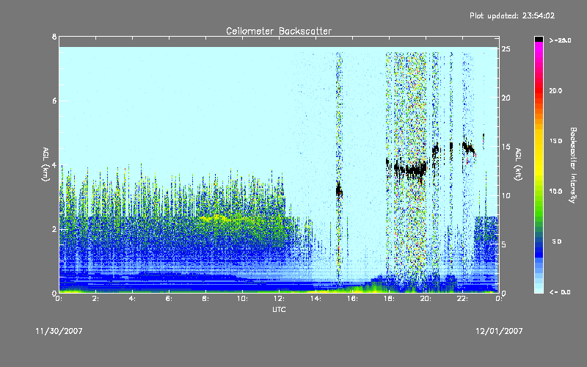The height and width of the screenshot is (367, 587).
Task: Click the yellow region of the colorbar near 15.0
Action: coord(539,141)
